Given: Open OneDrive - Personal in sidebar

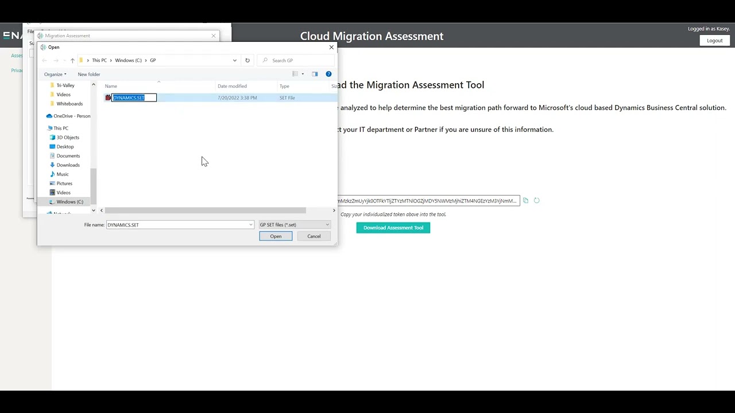Looking at the screenshot, I should (x=68, y=116).
